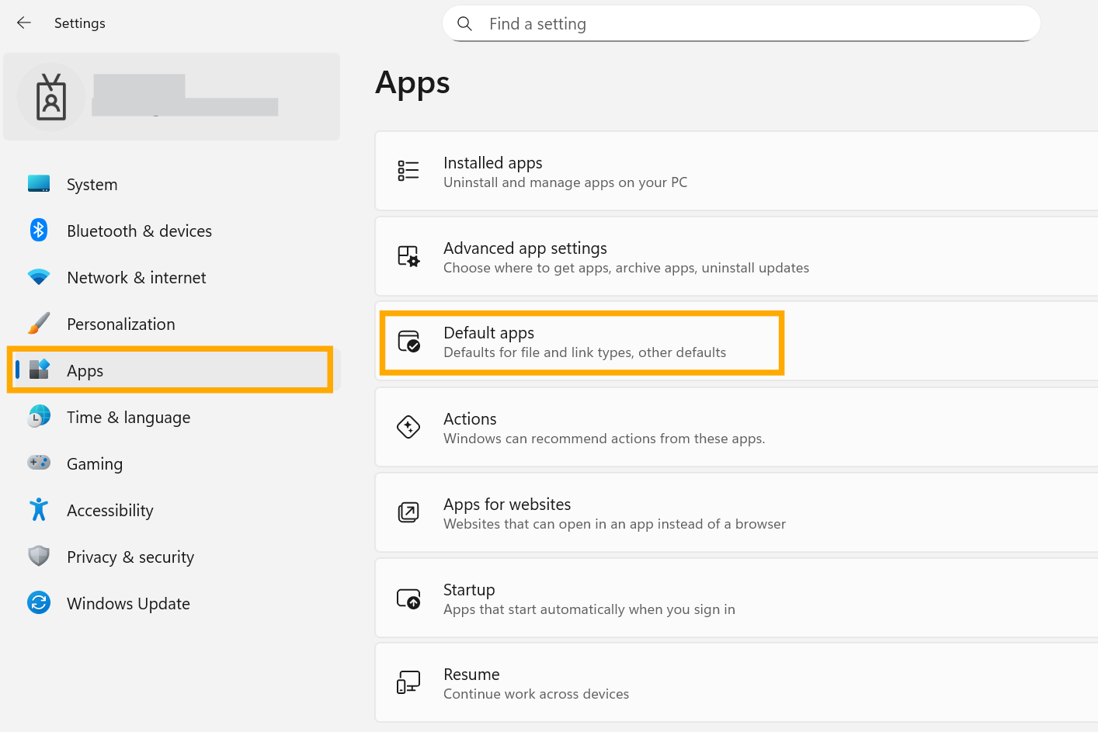
Task: Click "Windows can recommend actions" description
Action: click(x=604, y=439)
